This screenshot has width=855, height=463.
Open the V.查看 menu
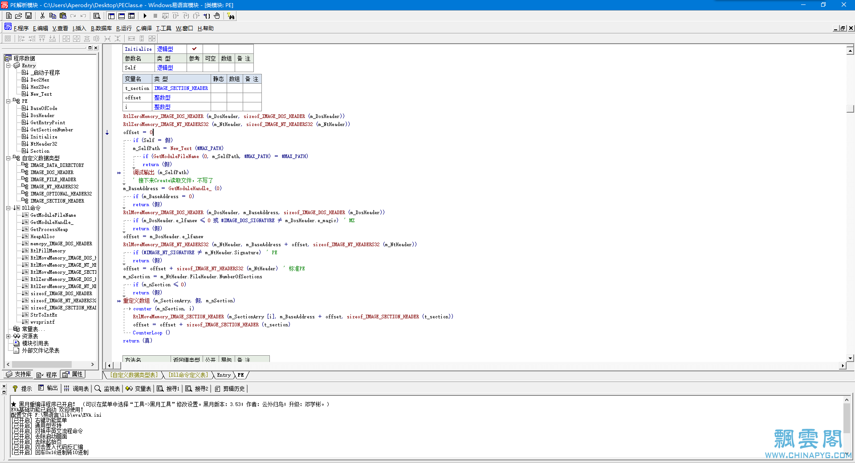pyautogui.click(x=60, y=28)
